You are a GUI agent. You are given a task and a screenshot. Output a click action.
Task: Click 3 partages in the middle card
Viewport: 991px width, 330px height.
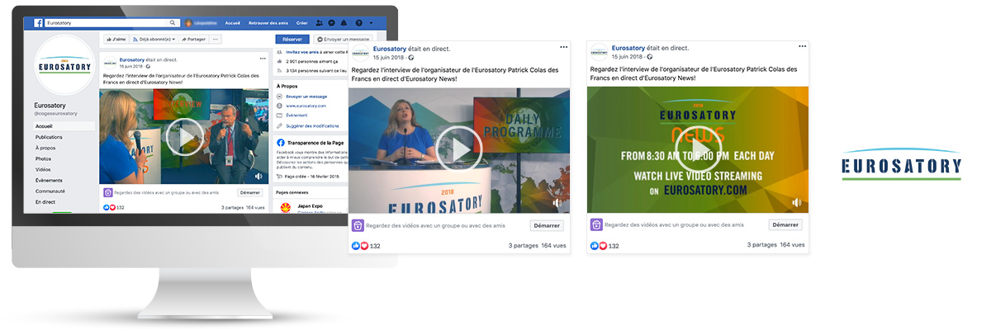(x=523, y=246)
